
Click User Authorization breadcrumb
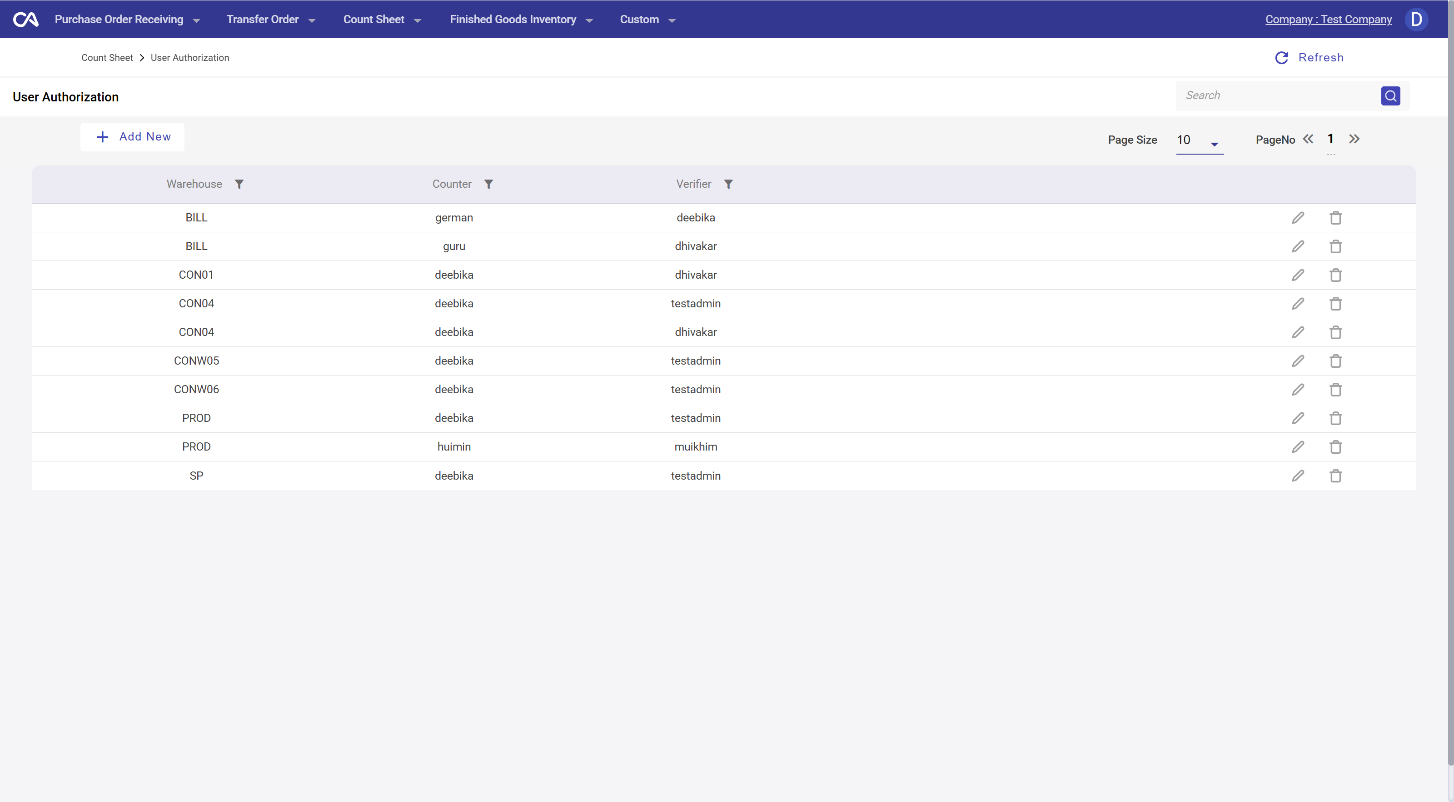coord(189,58)
